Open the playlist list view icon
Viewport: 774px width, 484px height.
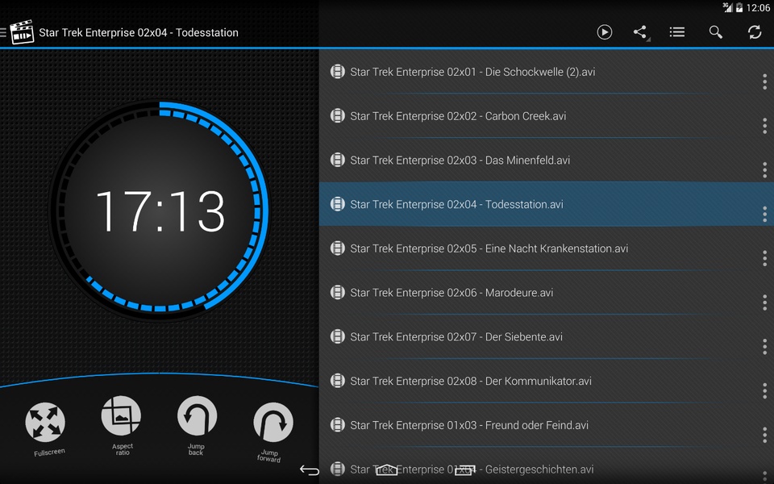(x=676, y=32)
